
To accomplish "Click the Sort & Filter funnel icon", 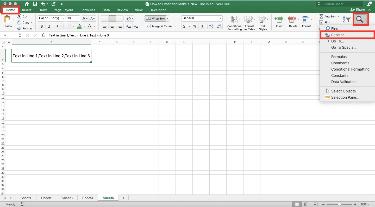I will click(347, 19).
